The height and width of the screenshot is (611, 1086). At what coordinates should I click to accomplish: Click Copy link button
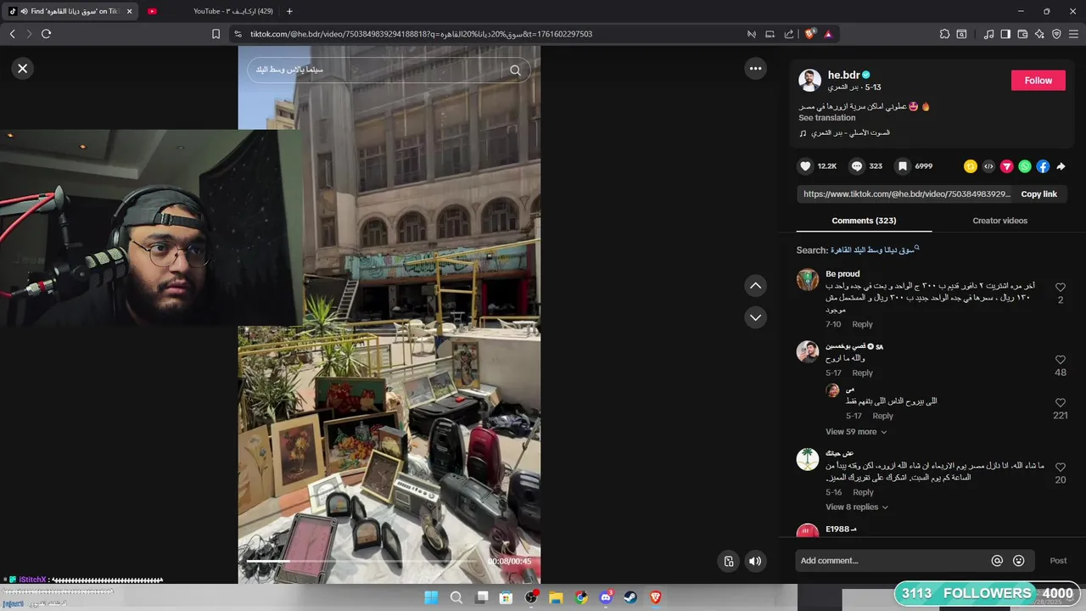coord(1038,194)
